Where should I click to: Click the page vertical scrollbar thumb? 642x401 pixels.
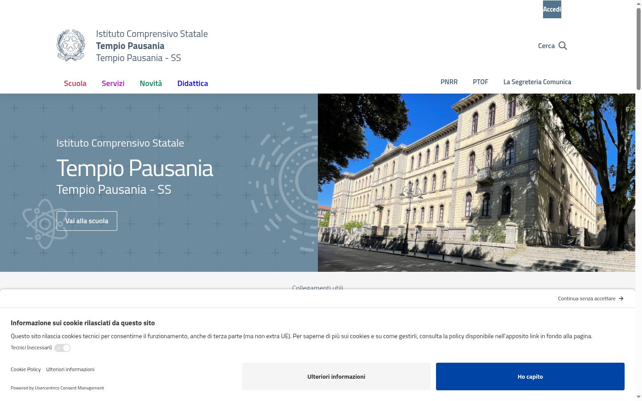638,49
